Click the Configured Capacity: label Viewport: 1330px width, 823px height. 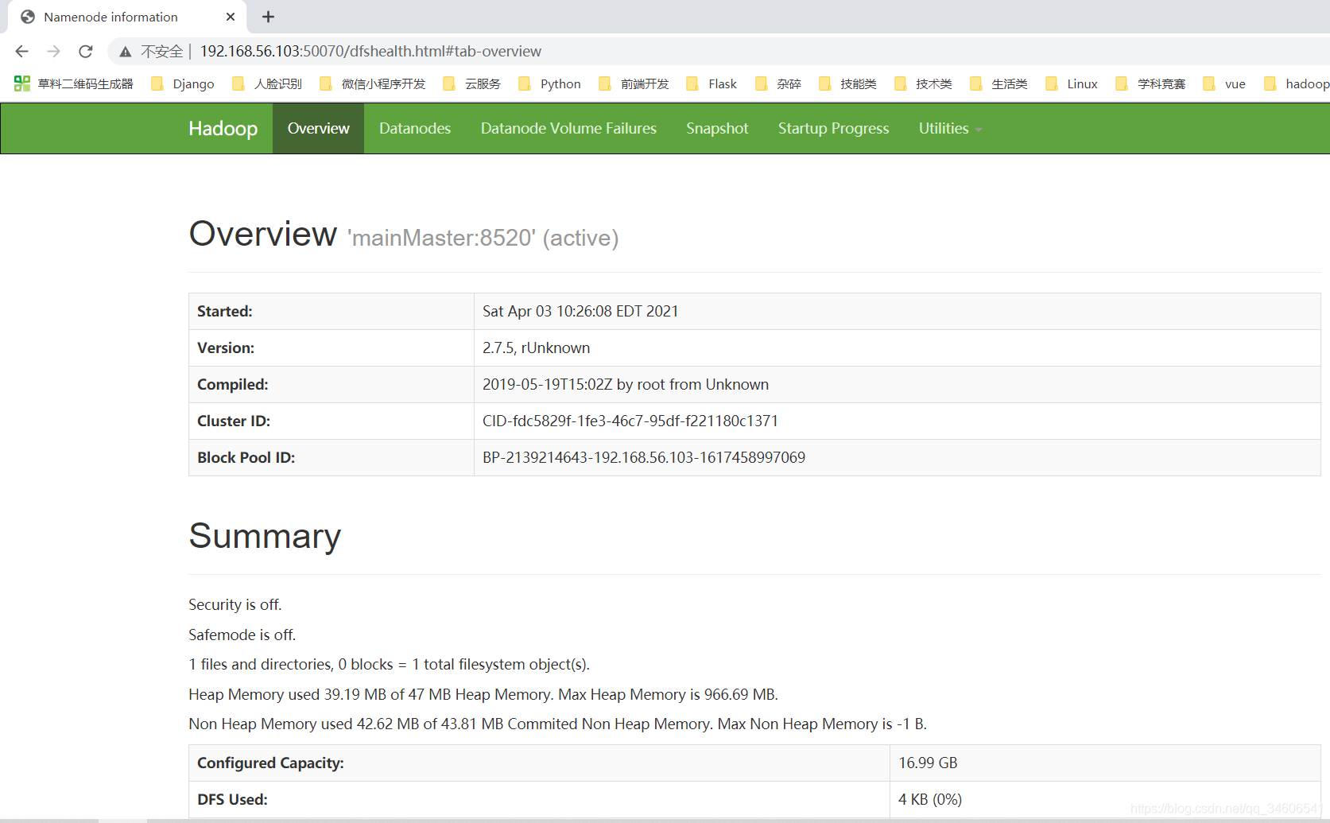[270, 763]
